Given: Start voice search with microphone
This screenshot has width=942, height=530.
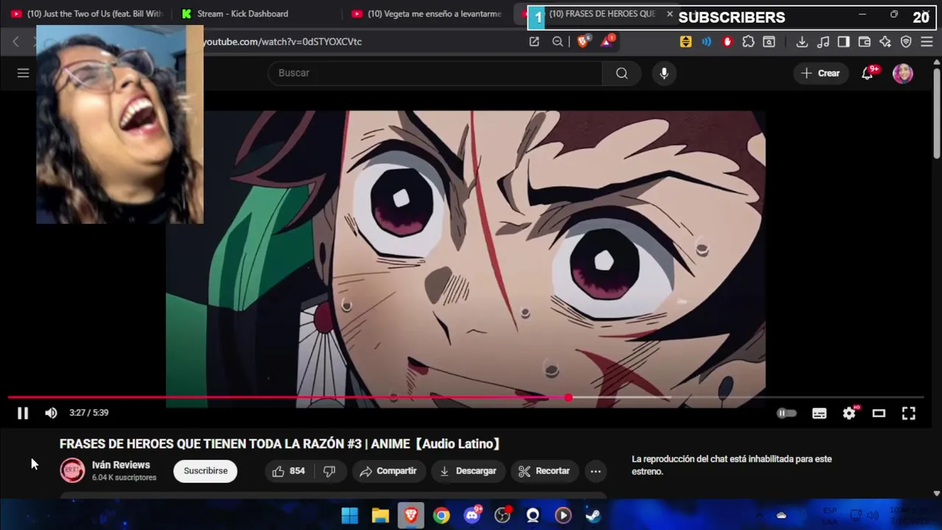Looking at the screenshot, I should pos(664,73).
